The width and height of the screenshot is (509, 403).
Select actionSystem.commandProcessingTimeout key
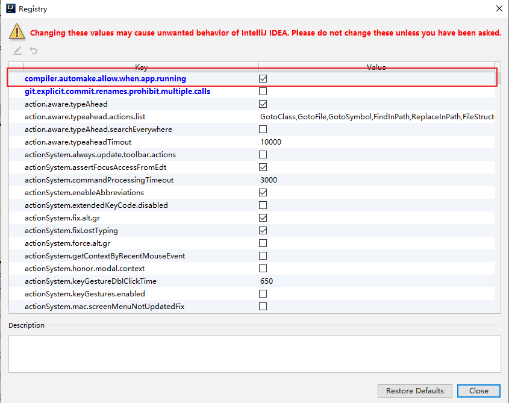coord(99,180)
